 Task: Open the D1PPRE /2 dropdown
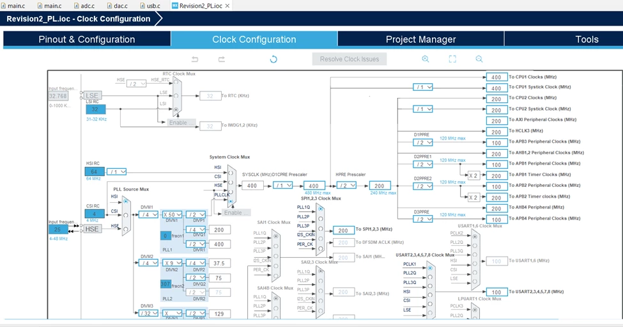click(x=423, y=143)
